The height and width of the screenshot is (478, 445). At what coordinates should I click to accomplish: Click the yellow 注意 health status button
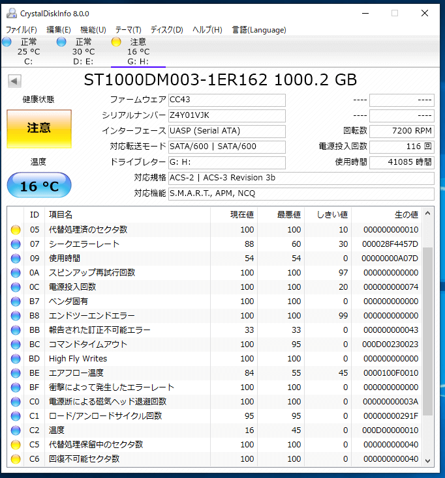tap(39, 129)
